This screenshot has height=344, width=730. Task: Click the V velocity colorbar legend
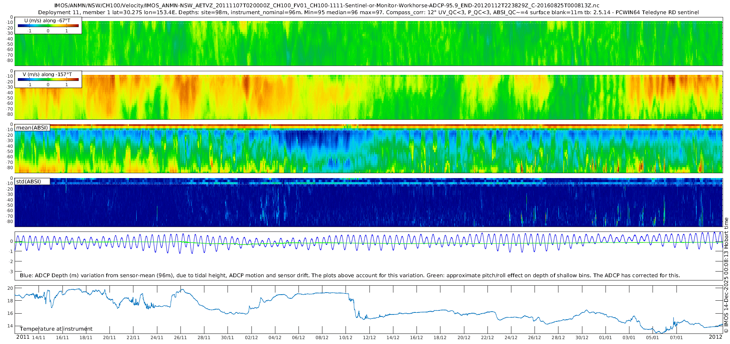click(x=48, y=79)
